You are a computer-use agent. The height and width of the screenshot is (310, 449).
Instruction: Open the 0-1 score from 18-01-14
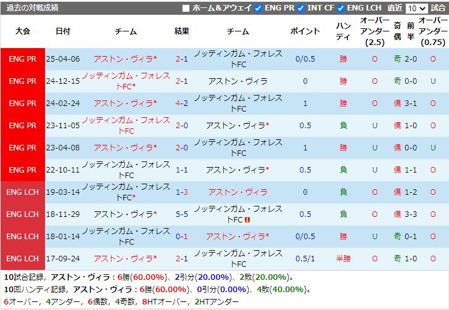(181, 237)
